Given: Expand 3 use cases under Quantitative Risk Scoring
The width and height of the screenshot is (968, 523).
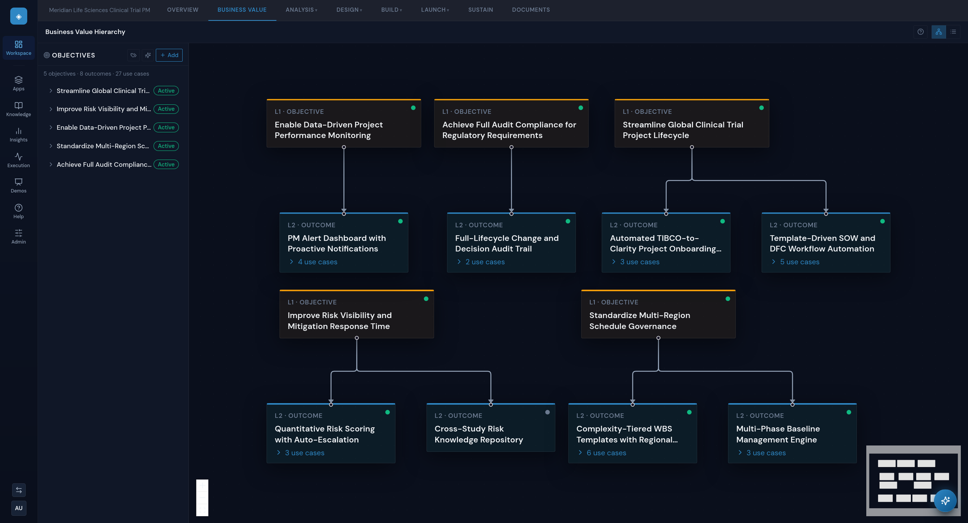Looking at the screenshot, I should coord(300,453).
